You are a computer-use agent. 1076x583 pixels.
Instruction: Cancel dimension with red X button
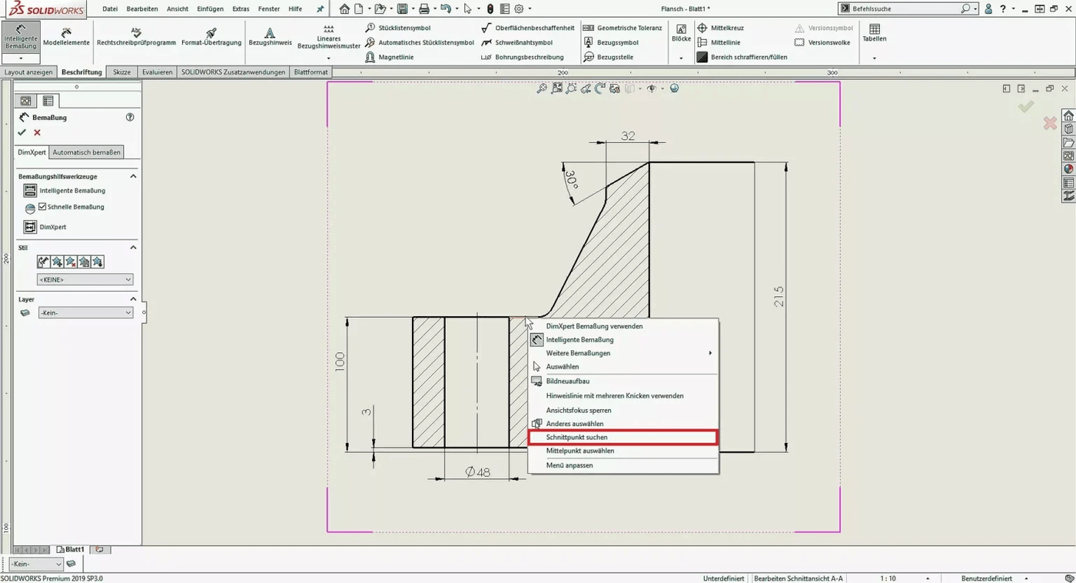click(35, 132)
